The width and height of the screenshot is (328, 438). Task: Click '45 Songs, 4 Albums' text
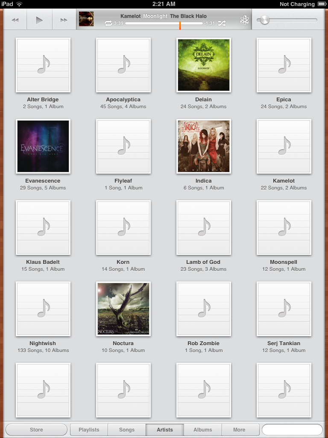point(123,107)
